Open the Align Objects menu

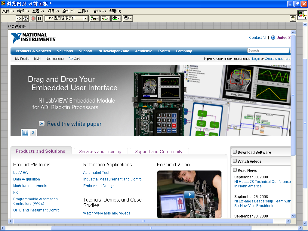(94, 18)
